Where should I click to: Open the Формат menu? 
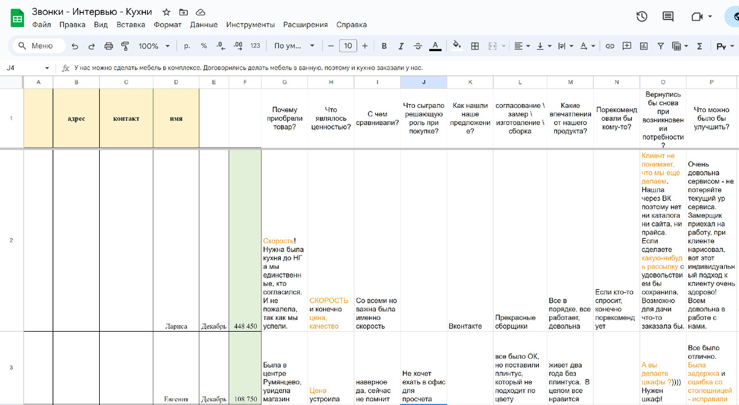coord(168,25)
